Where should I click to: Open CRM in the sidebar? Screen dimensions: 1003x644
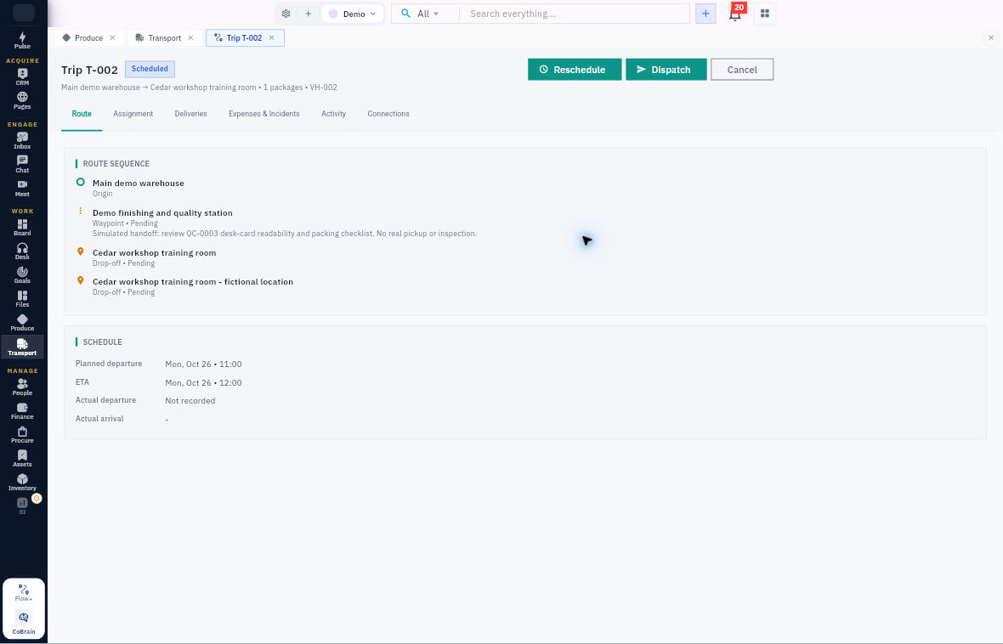click(x=22, y=76)
